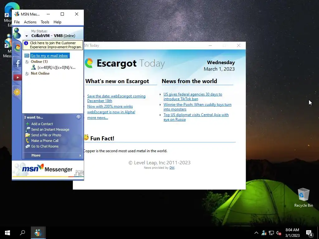Click the Send a File or Photo icon
The image size is (319, 239).
point(28,135)
